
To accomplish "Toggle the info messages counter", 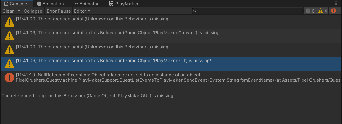I will click(310, 11).
